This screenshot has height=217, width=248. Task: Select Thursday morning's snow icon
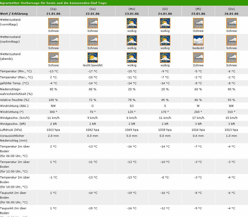click(231, 23)
